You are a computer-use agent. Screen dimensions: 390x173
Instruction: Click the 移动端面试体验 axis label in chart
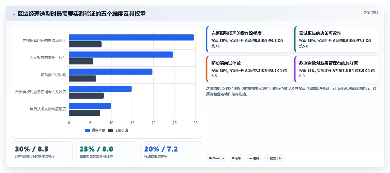point(53,75)
